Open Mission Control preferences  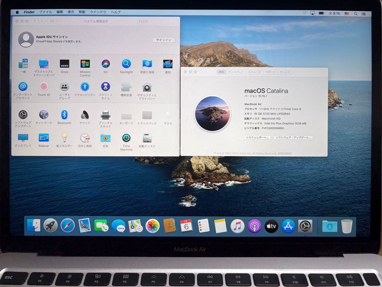85,64
